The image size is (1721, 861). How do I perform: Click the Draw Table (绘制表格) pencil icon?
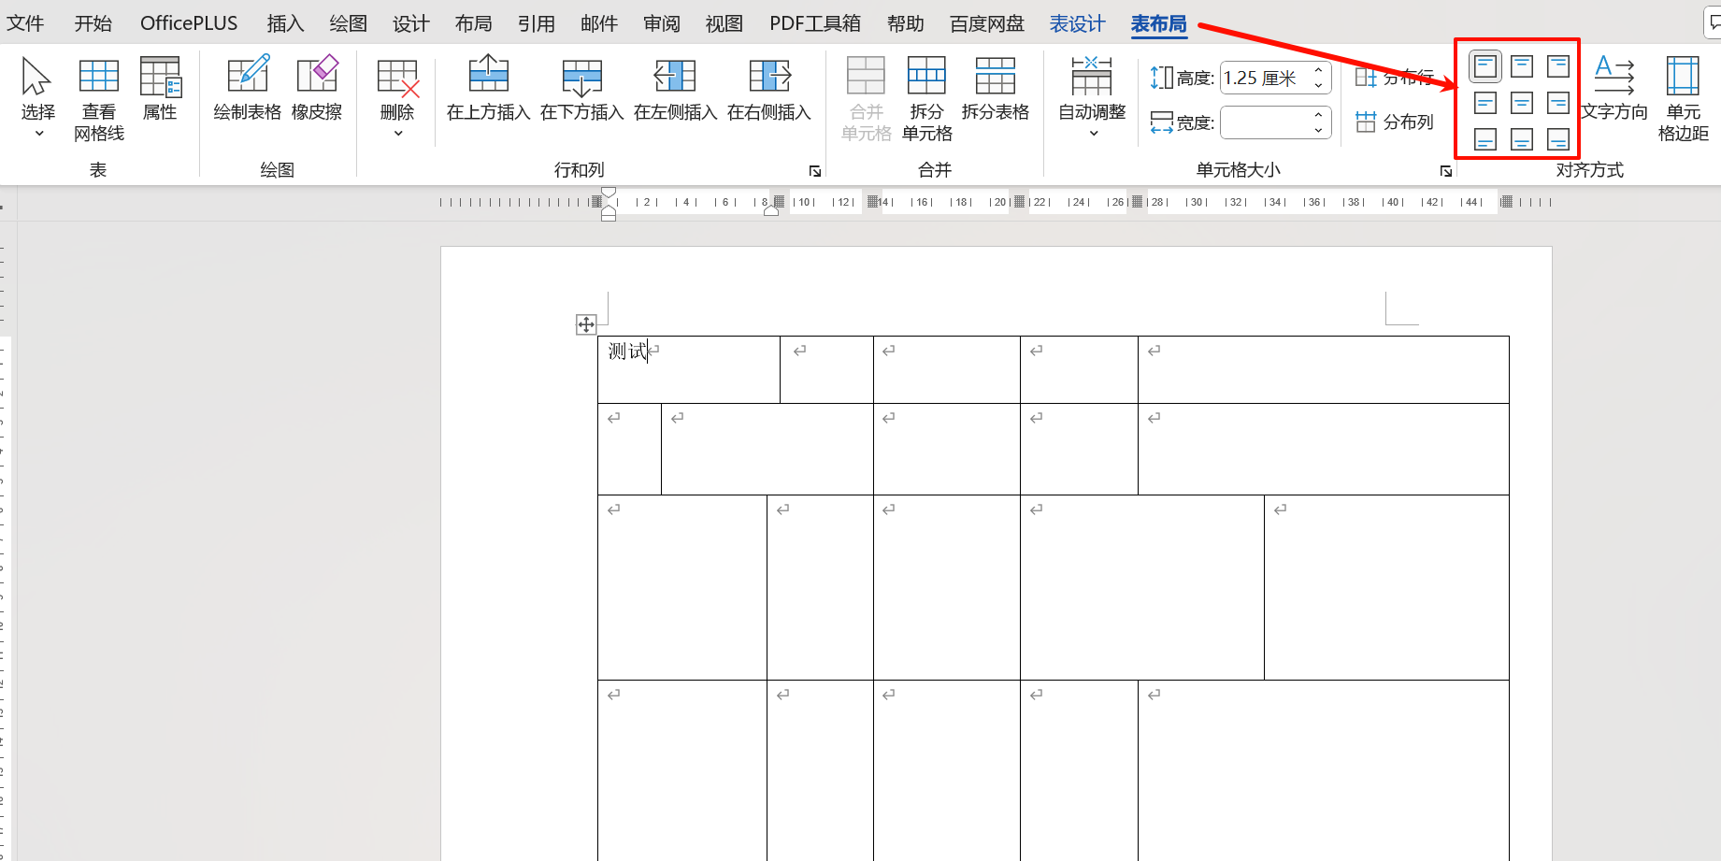pyautogui.click(x=247, y=77)
